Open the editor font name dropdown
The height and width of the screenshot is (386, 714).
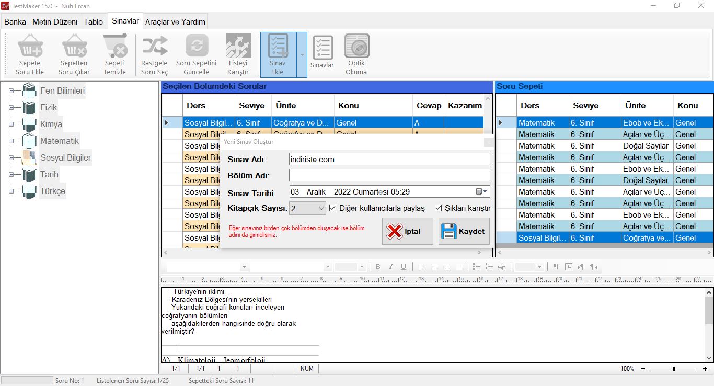[x=328, y=267]
